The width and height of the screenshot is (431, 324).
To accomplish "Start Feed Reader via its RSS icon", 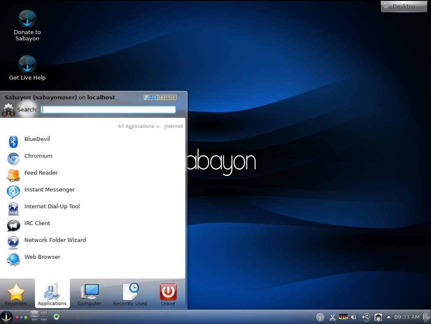I will pos(13,175).
